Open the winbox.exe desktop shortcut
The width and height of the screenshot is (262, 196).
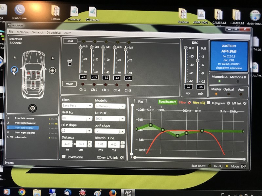(19, 12)
